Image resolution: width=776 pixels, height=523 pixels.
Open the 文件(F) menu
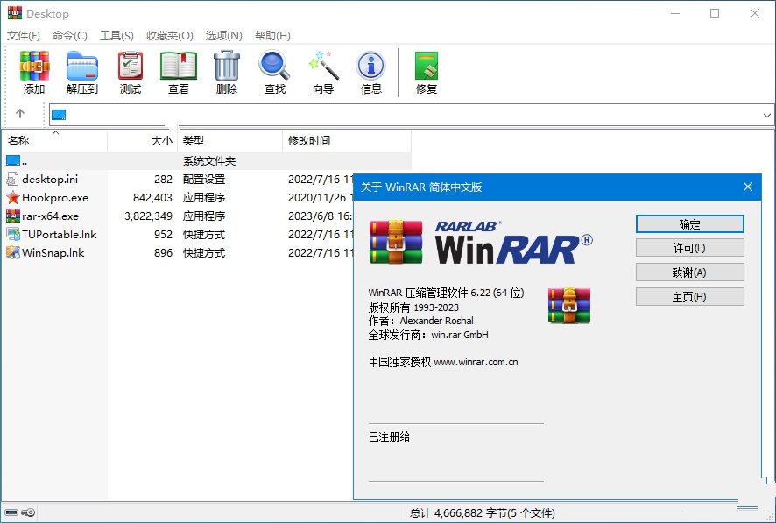click(24, 36)
